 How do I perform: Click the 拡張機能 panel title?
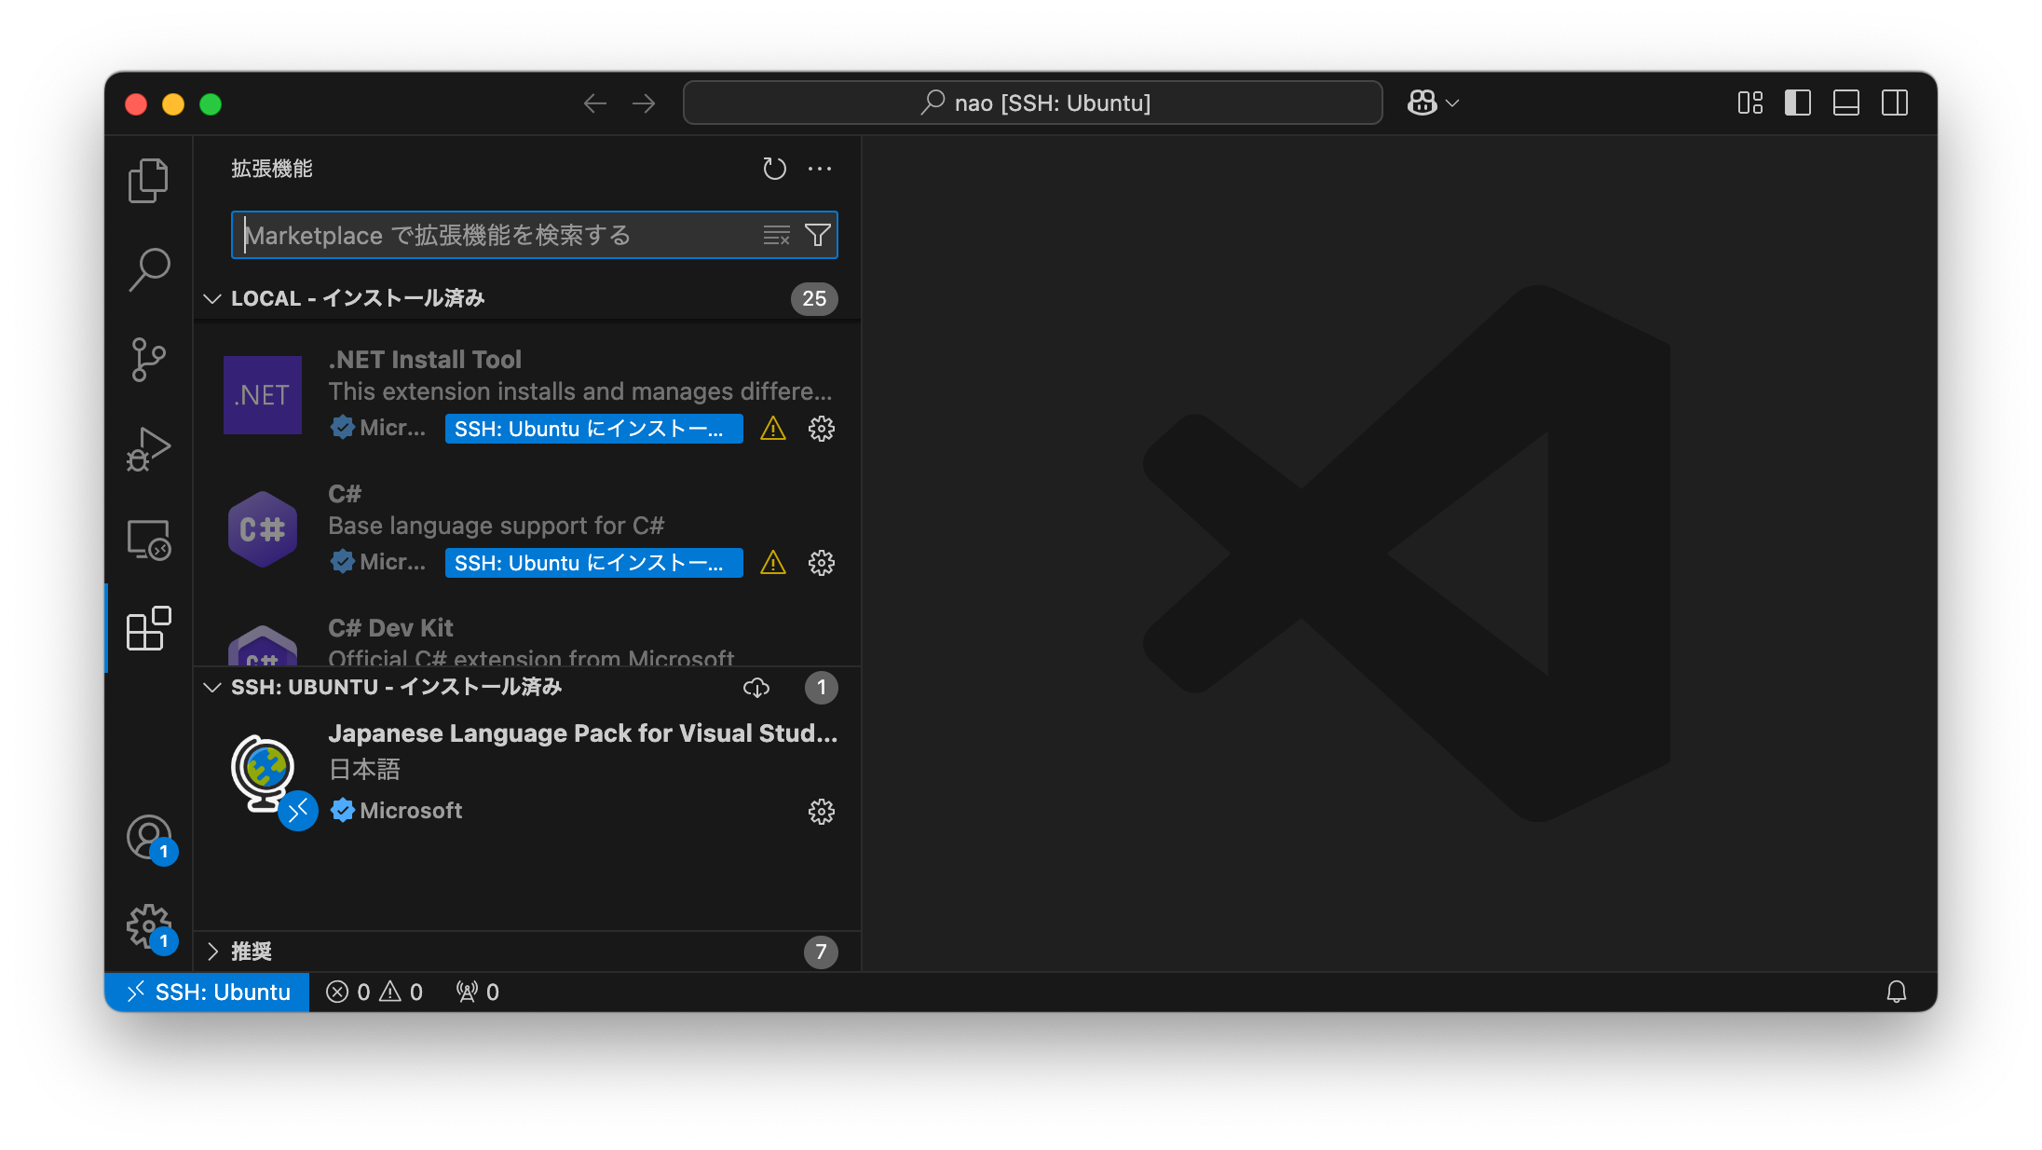272,169
